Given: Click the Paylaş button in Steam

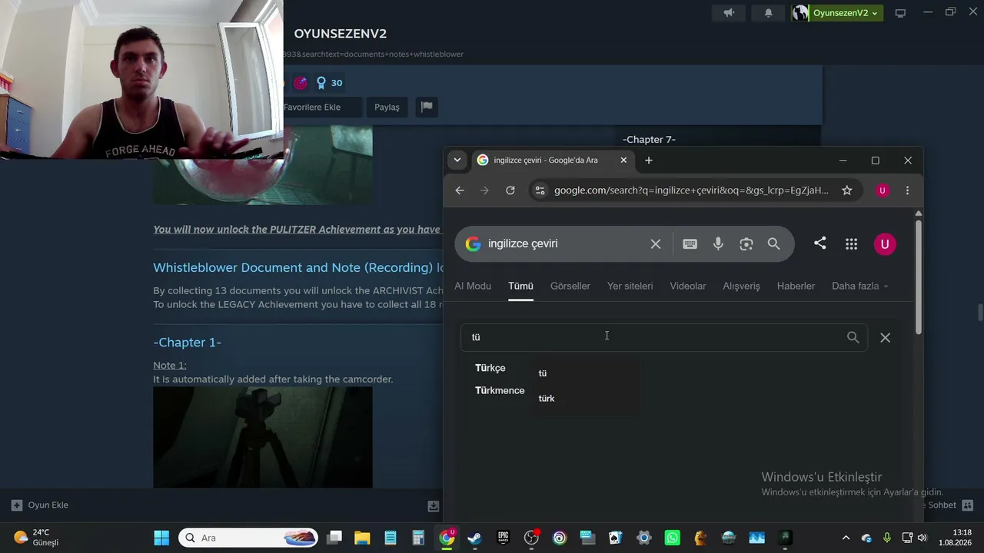Looking at the screenshot, I should coord(387,107).
